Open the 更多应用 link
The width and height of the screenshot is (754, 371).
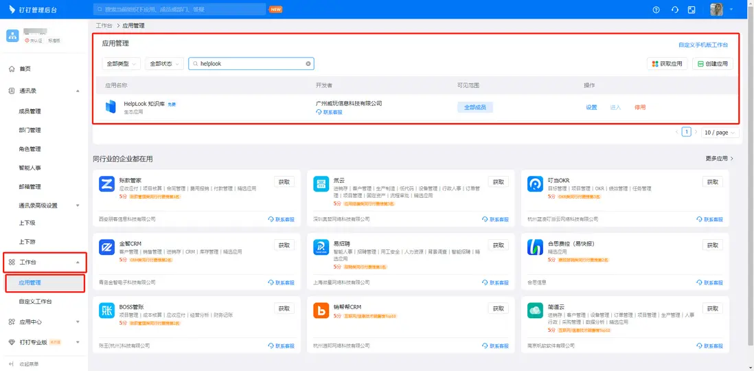(720, 158)
